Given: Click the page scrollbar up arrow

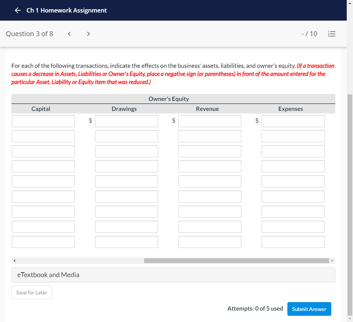Looking at the screenshot, I should coord(350,4).
